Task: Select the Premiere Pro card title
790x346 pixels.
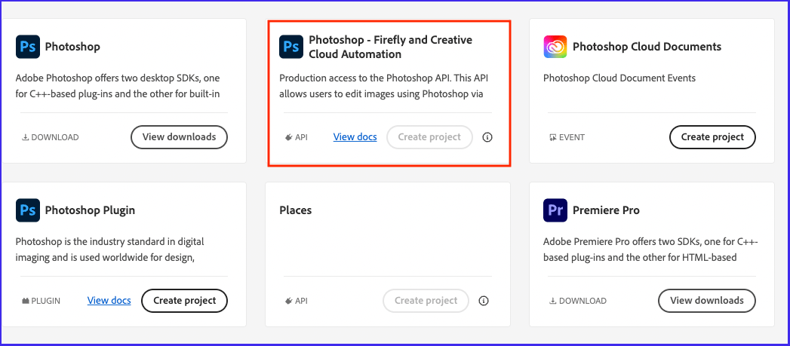Action: 606,210
